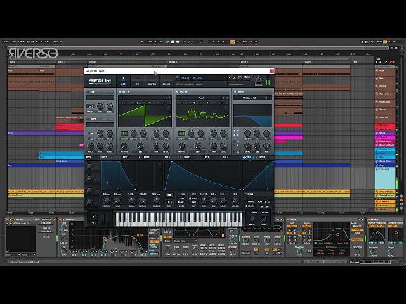Select the Arp track header
The height and width of the screenshot is (304, 406).
pos(385,165)
